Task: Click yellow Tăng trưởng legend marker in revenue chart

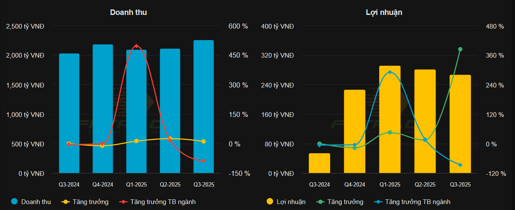Action: point(66,202)
